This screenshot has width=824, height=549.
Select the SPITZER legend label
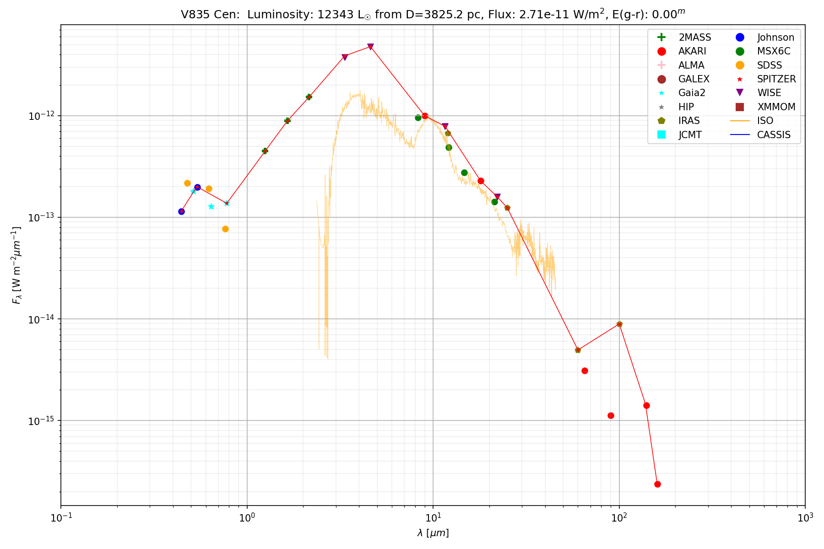point(776,79)
